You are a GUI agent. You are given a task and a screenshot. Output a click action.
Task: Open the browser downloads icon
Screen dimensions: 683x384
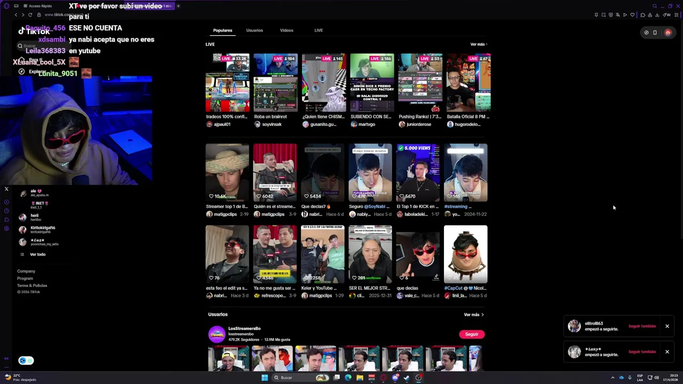(657, 15)
